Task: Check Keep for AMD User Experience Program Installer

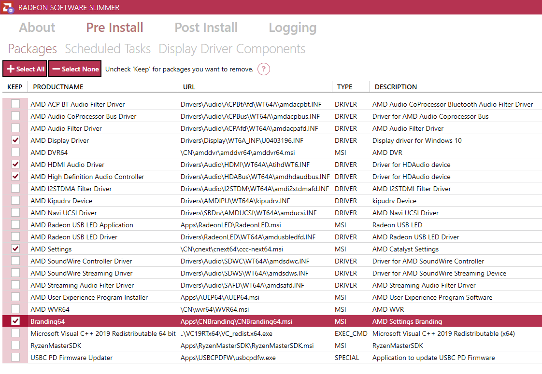Action: 15,297
